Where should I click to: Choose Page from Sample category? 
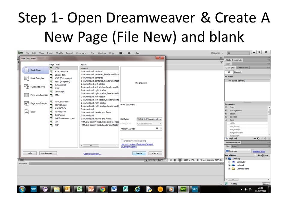coord(35,103)
